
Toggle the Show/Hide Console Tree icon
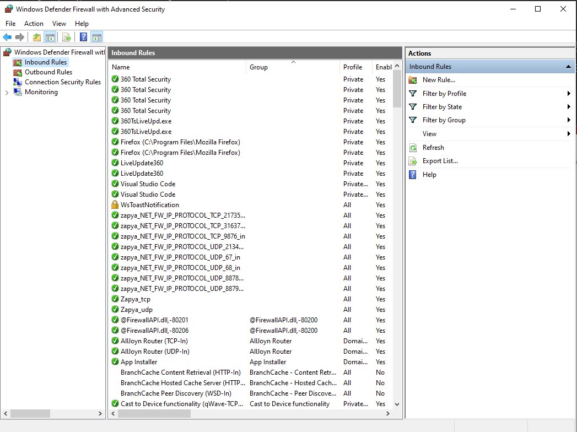coord(50,37)
